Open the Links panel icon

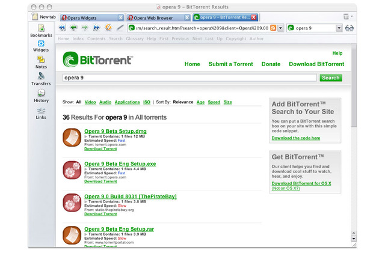(x=41, y=111)
